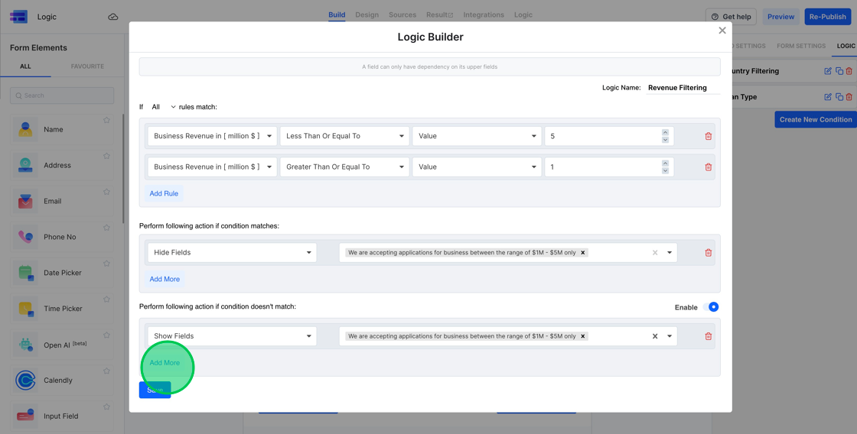Open the Integrations tab
The width and height of the screenshot is (857, 434).
tap(483, 15)
